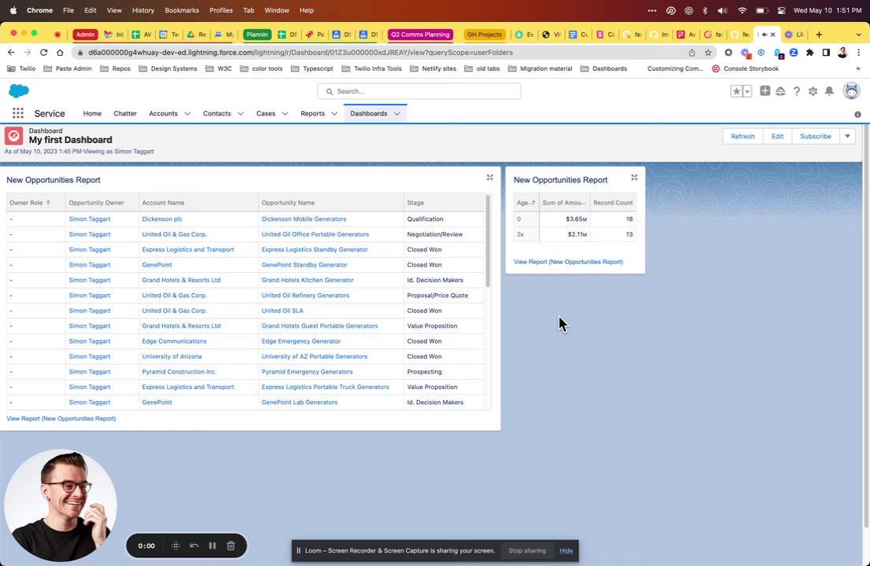This screenshot has height=566, width=870.
Task: Click the report table vertical scrollbar
Action: coord(488,241)
